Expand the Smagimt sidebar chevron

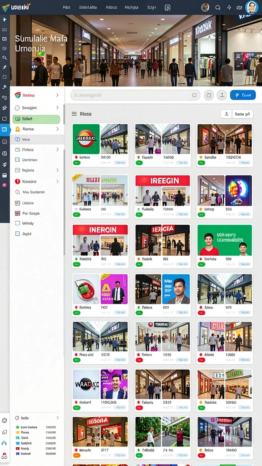tap(57, 107)
